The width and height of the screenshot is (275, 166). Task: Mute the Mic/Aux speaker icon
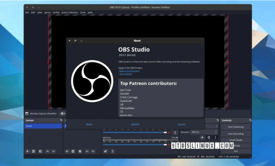pyautogui.click(x=169, y=145)
